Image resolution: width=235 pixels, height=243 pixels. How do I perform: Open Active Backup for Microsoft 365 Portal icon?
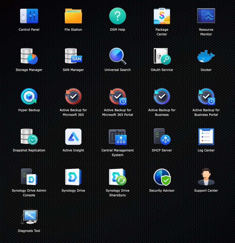coord(118,96)
